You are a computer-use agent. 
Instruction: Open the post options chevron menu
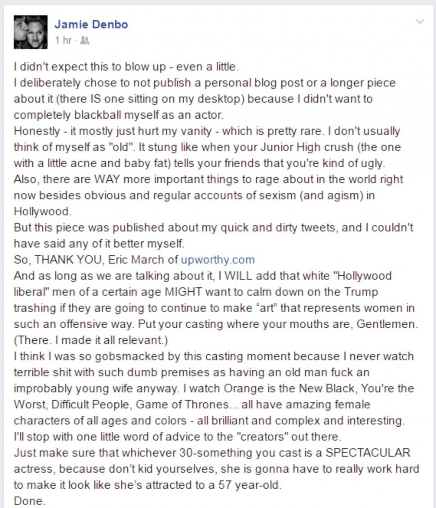(420, 22)
